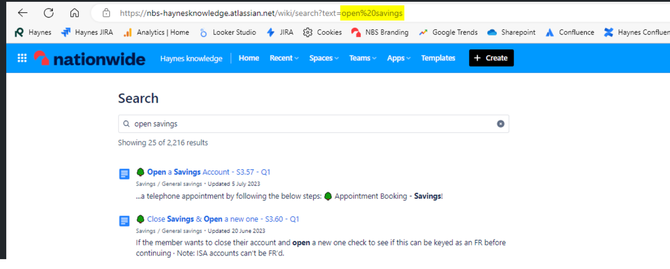Image resolution: width=670 pixels, height=269 pixels.
Task: Expand the Teams dropdown menu
Action: pos(362,58)
